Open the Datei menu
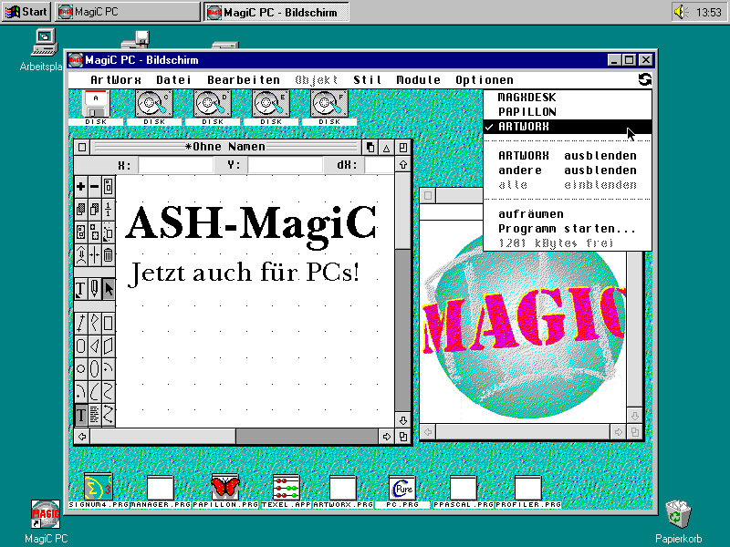The width and height of the screenshot is (730, 547). click(x=173, y=80)
